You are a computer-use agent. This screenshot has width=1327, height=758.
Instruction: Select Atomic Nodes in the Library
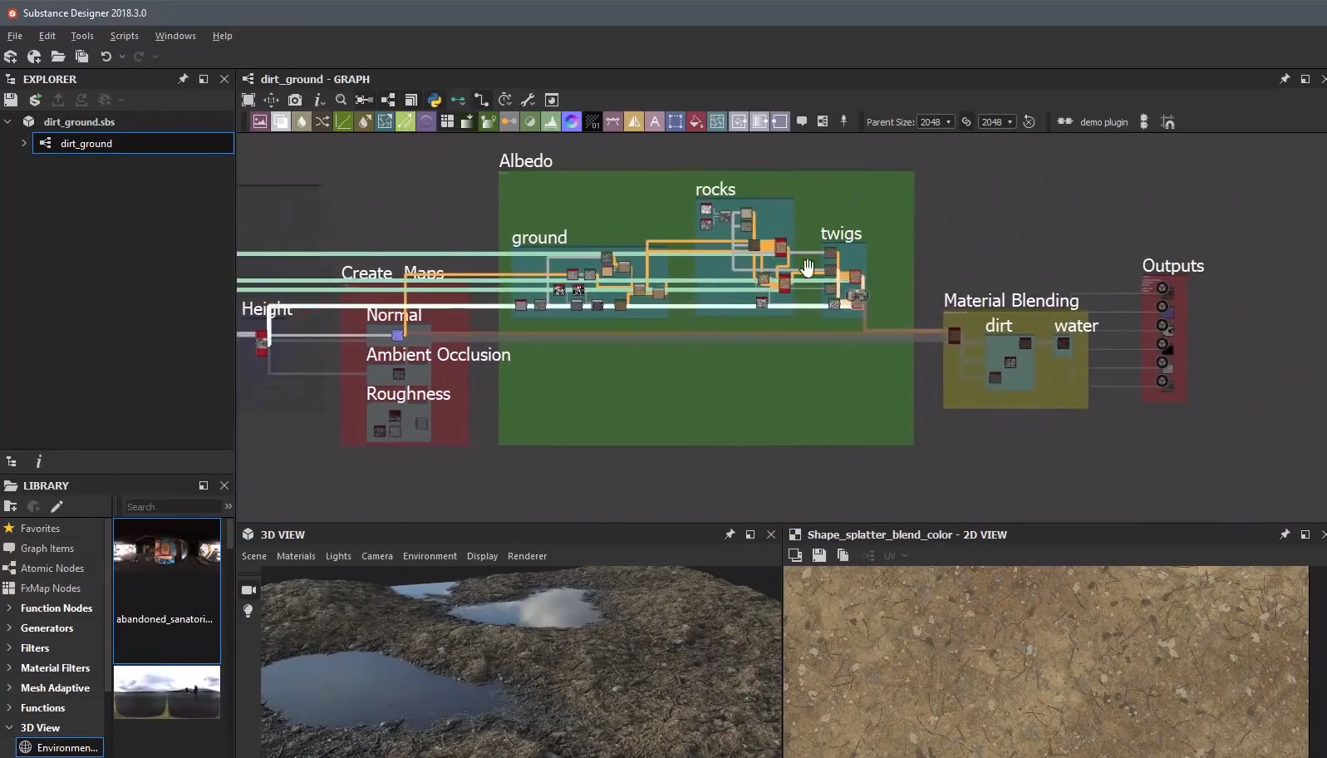coord(52,568)
